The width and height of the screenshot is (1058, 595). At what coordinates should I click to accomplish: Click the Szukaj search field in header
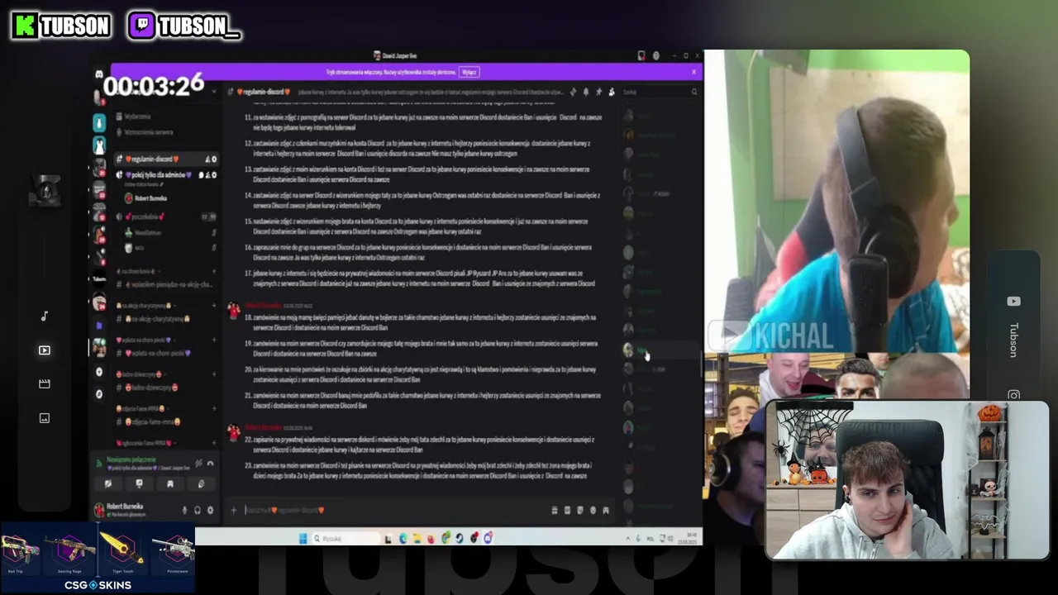(x=660, y=92)
